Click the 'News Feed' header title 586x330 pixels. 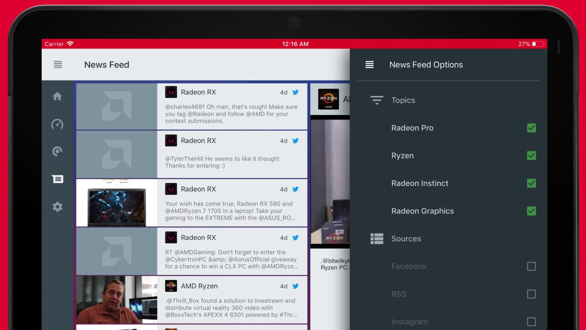(107, 65)
